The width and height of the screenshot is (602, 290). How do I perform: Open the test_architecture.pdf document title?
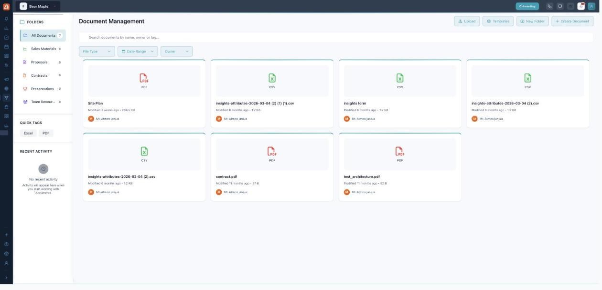(362, 176)
